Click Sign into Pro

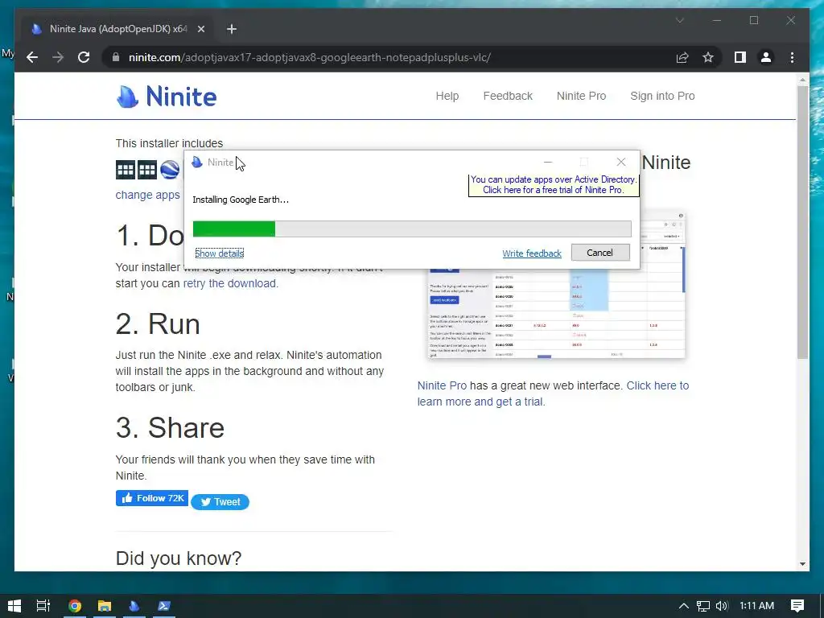point(662,97)
